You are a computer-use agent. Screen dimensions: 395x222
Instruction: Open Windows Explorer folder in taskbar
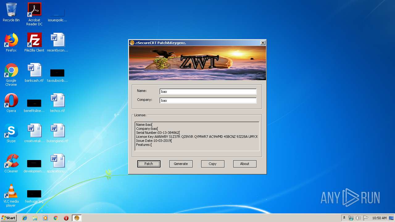[x=35, y=218]
